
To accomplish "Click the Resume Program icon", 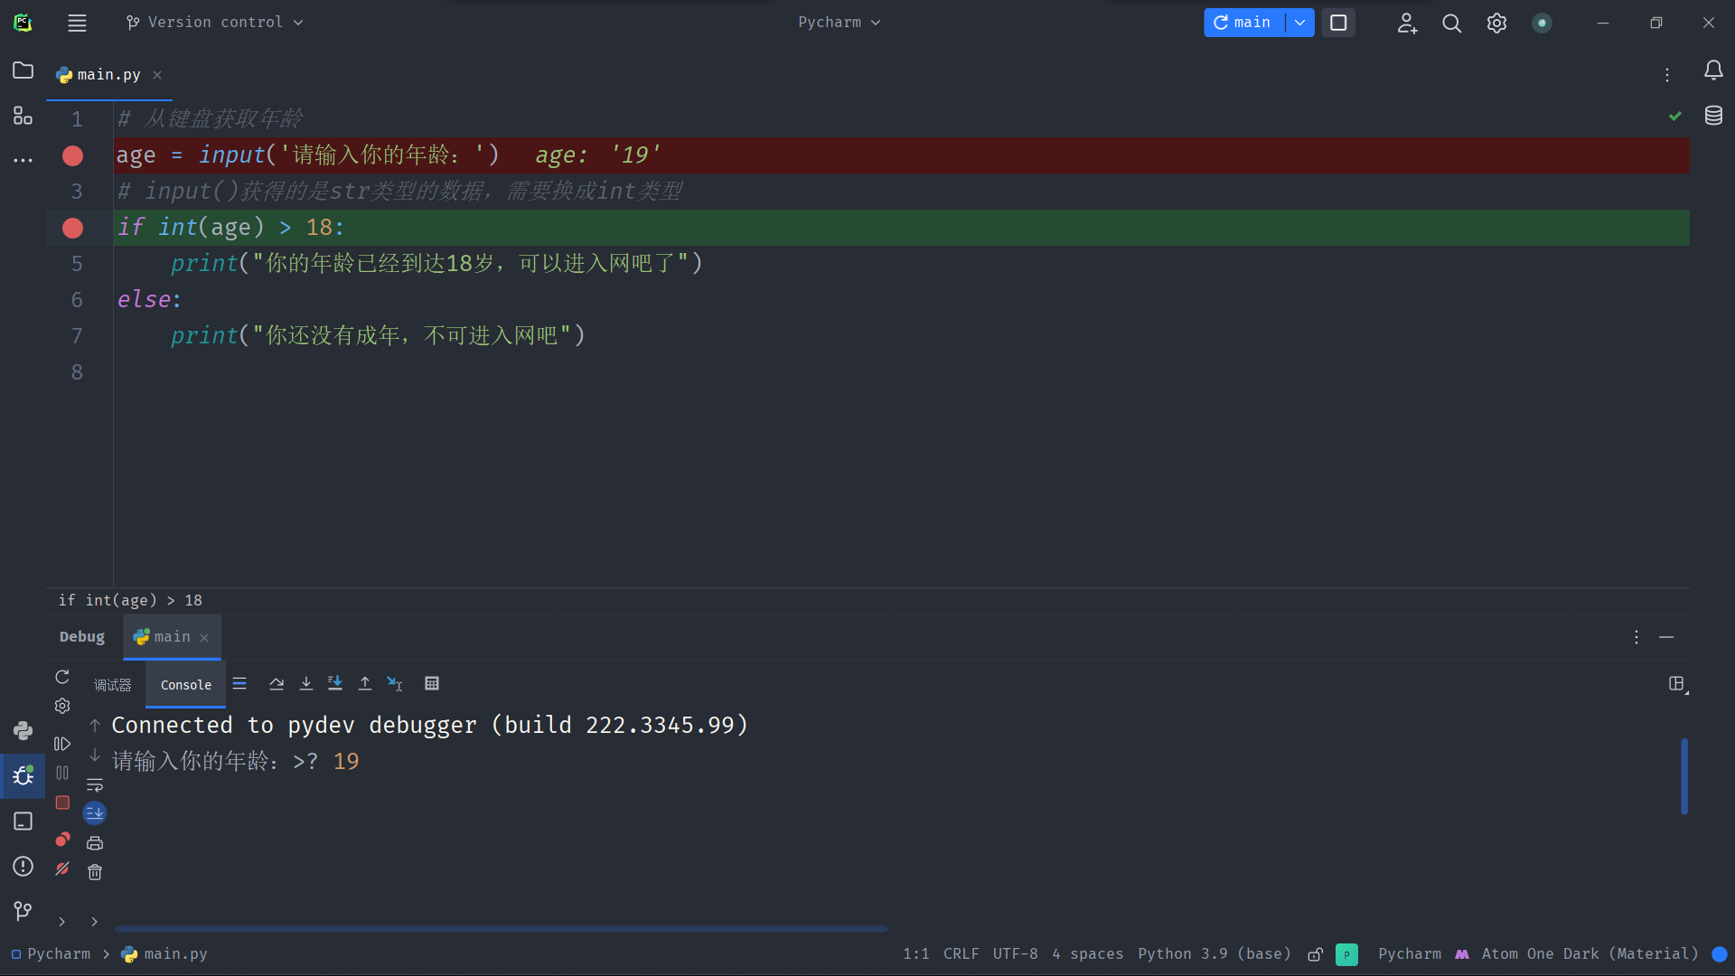I will [x=62, y=744].
